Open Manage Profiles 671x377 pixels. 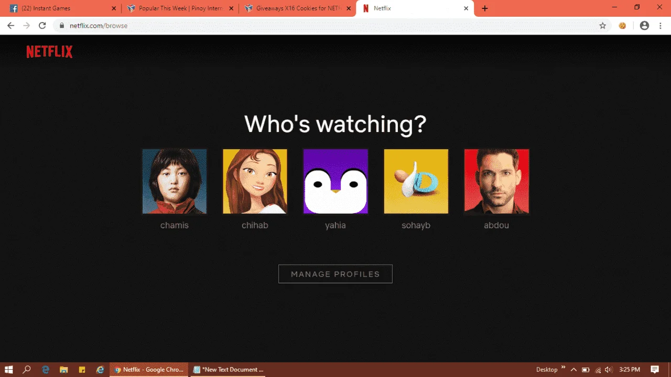pyautogui.click(x=335, y=274)
